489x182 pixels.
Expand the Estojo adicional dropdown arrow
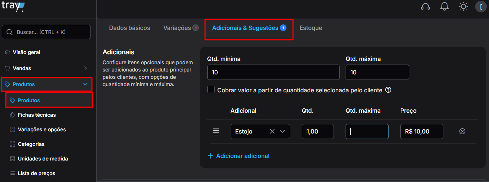pos(282,131)
